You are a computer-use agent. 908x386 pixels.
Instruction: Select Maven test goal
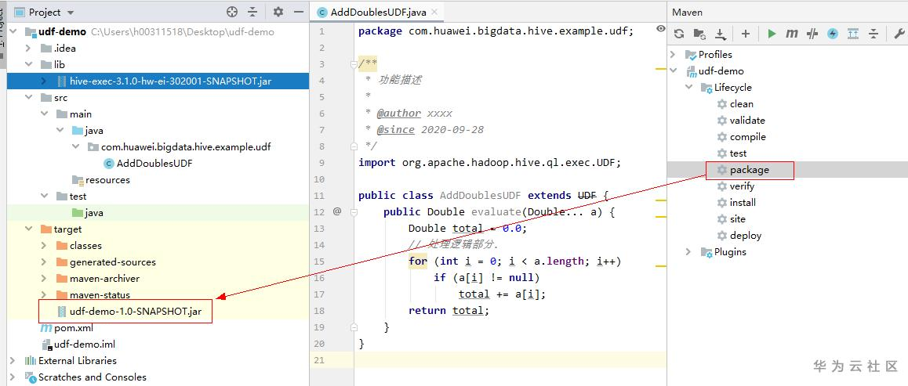pyautogui.click(x=732, y=153)
